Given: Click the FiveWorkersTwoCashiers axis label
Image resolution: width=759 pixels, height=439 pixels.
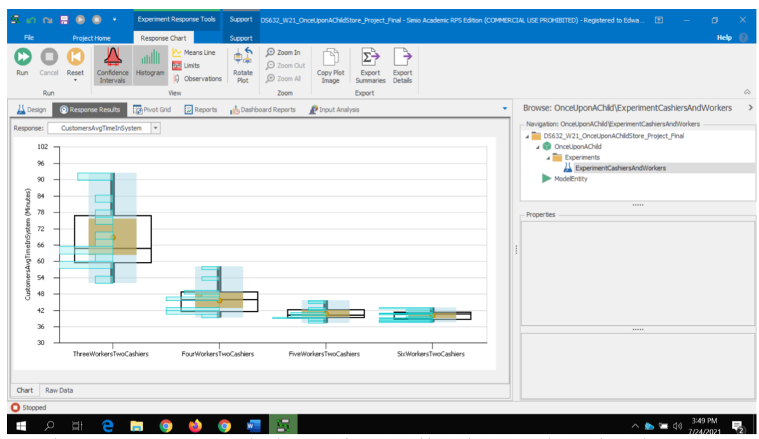Looking at the screenshot, I should [x=324, y=354].
